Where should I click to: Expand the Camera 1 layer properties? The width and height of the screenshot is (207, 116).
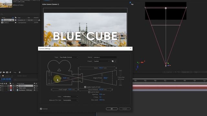point(9,86)
